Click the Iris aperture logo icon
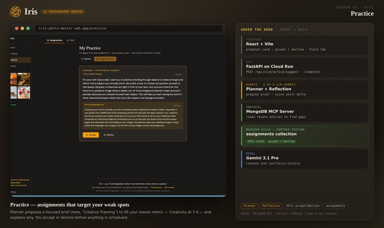Screen dimensions: 384x228 pos(16,11)
